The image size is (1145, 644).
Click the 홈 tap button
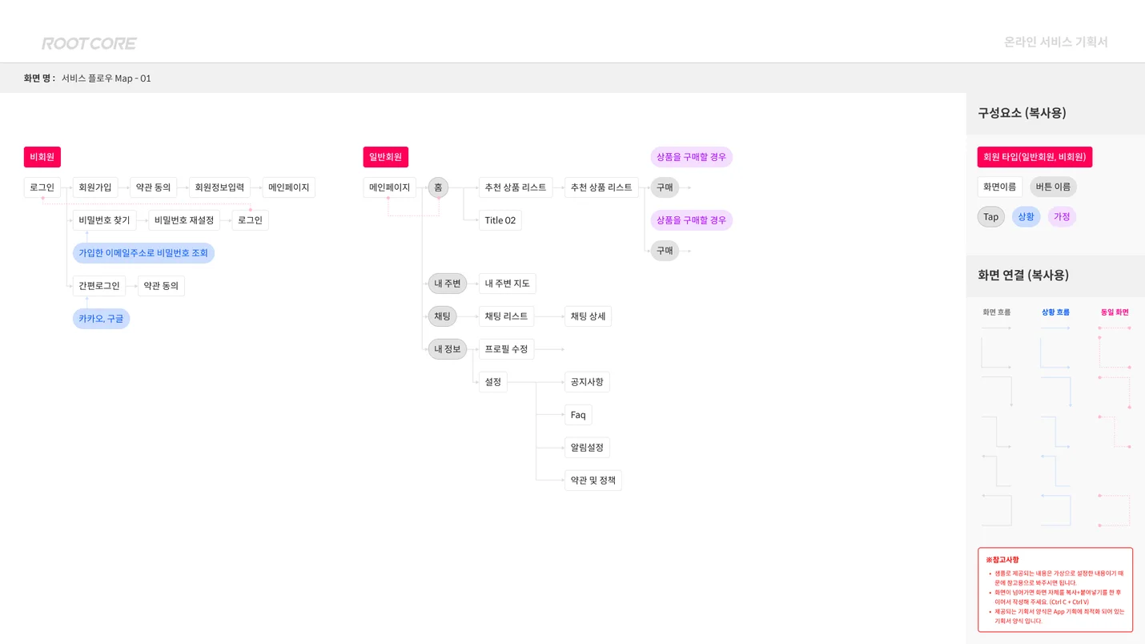438,187
